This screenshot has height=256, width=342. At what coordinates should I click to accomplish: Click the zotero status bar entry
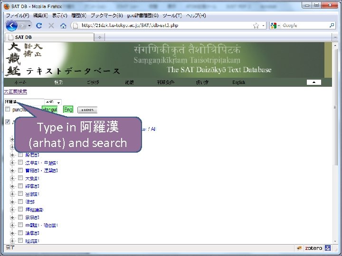pos(313,248)
